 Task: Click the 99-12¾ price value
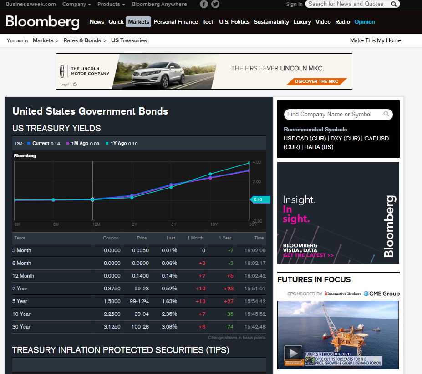point(139,301)
